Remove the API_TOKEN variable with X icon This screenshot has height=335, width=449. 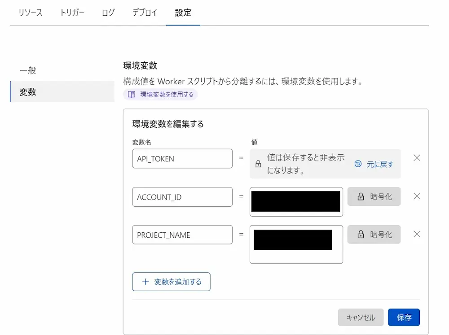pos(417,158)
